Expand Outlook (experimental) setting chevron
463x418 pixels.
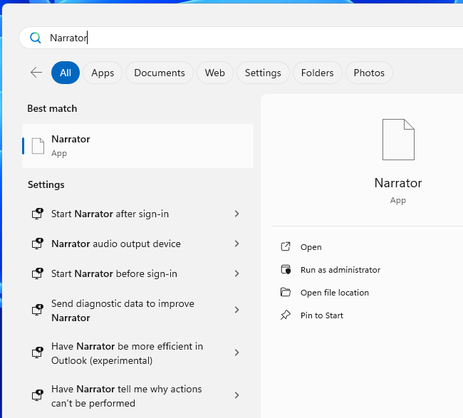click(x=236, y=352)
